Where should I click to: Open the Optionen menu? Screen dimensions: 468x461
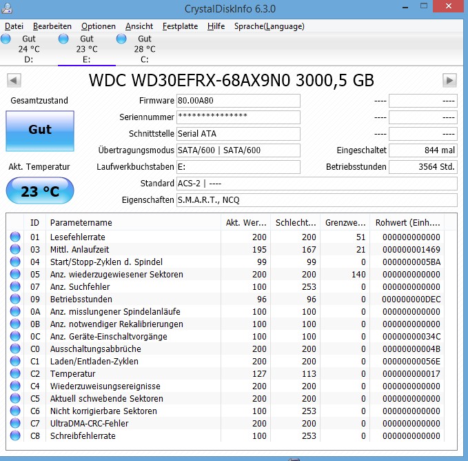tap(99, 26)
